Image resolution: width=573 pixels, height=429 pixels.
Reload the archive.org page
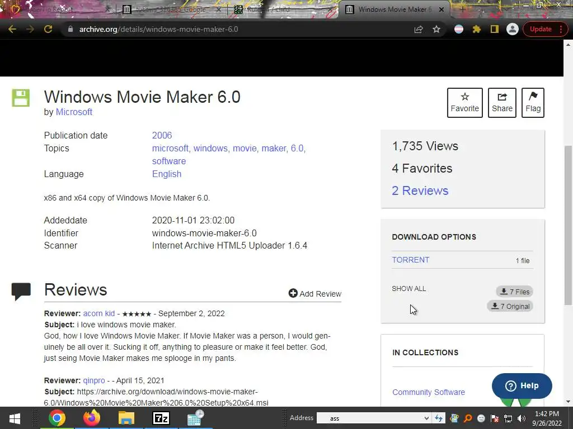pyautogui.click(x=48, y=29)
